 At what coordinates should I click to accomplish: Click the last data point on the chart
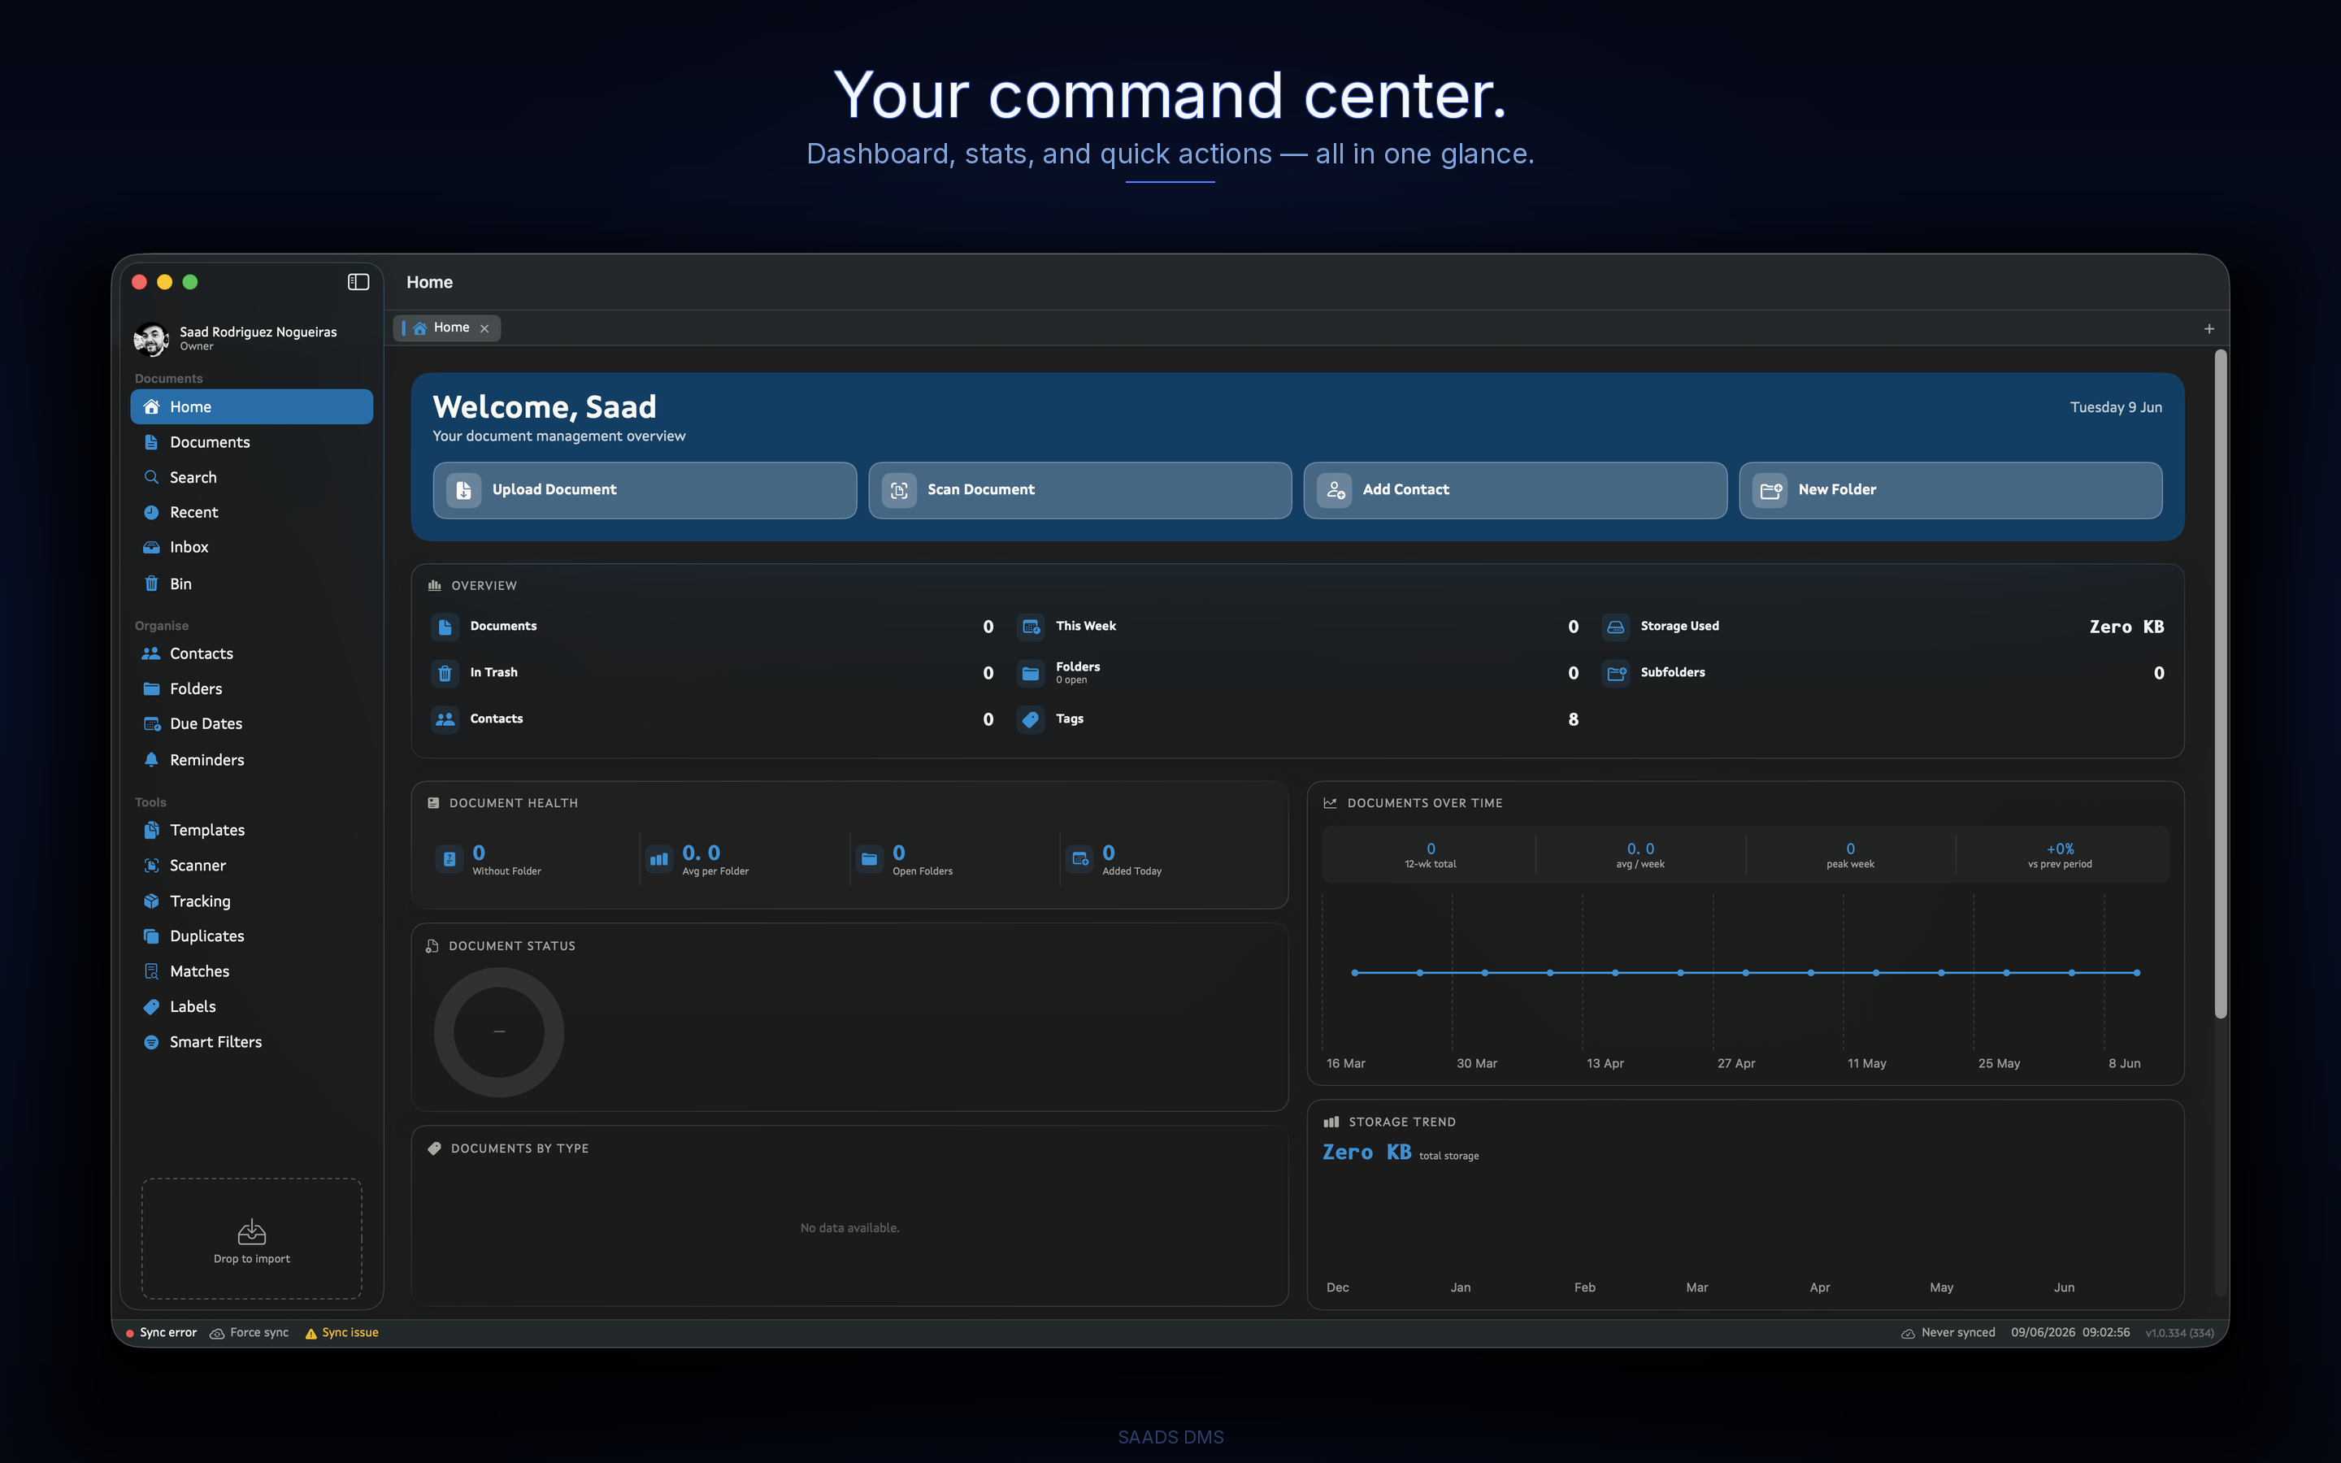(x=2137, y=972)
